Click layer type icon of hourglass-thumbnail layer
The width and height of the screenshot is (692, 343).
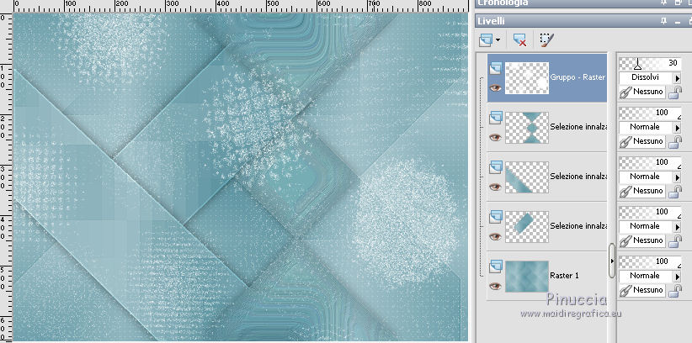pyautogui.click(x=495, y=117)
